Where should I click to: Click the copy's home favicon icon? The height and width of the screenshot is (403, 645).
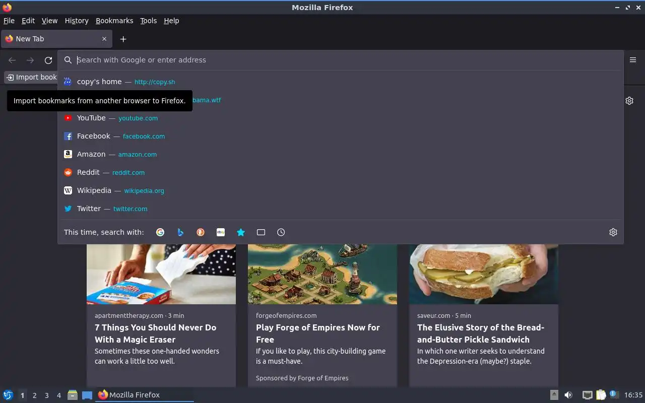click(68, 82)
